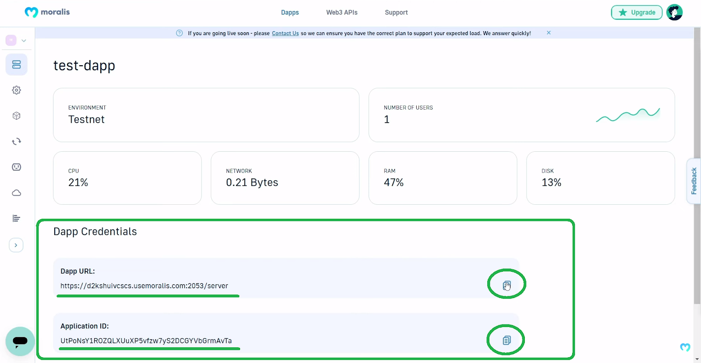This screenshot has width=701, height=363.
Task: Open the user profile avatar
Action: point(674,12)
